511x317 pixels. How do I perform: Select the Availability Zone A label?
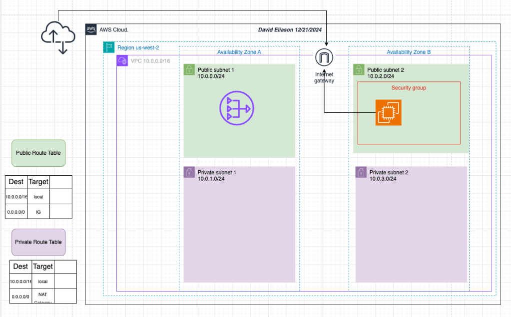tap(239, 52)
